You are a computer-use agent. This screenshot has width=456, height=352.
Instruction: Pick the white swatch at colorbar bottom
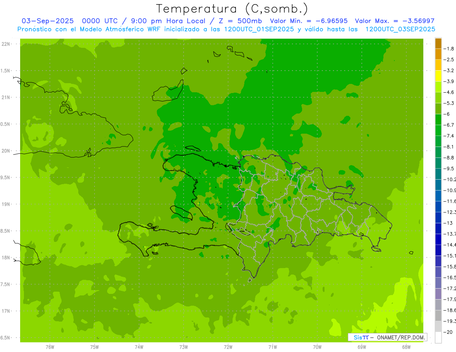pyautogui.click(x=438, y=337)
